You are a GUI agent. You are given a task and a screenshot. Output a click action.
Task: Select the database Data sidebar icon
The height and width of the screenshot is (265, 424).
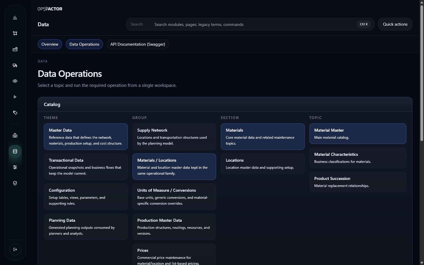click(x=15, y=151)
